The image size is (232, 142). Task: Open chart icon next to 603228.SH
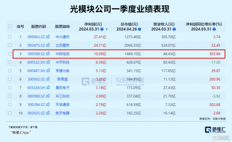tap(48, 88)
